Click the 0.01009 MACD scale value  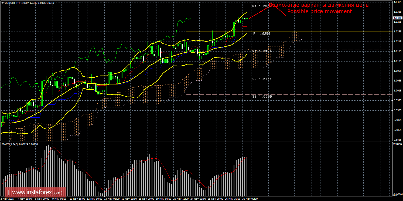point(398,144)
